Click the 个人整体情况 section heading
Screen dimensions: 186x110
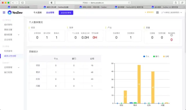click(36, 22)
